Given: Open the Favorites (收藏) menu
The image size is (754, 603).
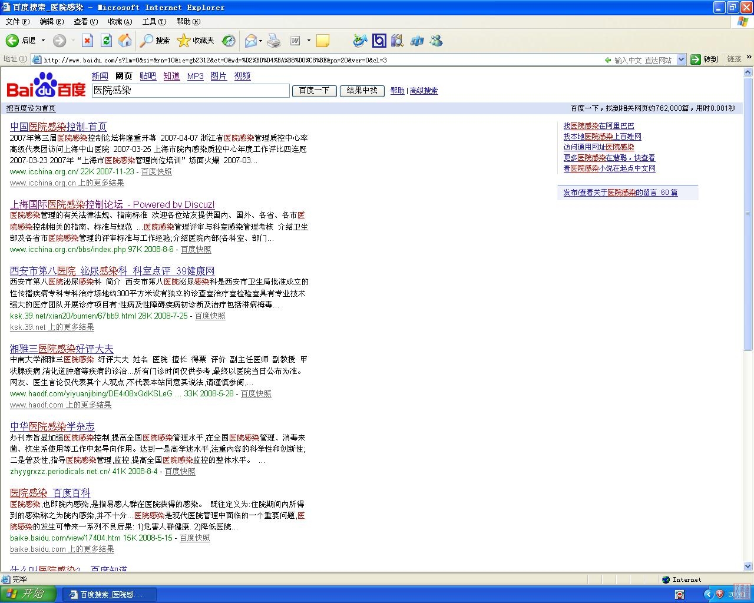Looking at the screenshot, I should (x=120, y=22).
